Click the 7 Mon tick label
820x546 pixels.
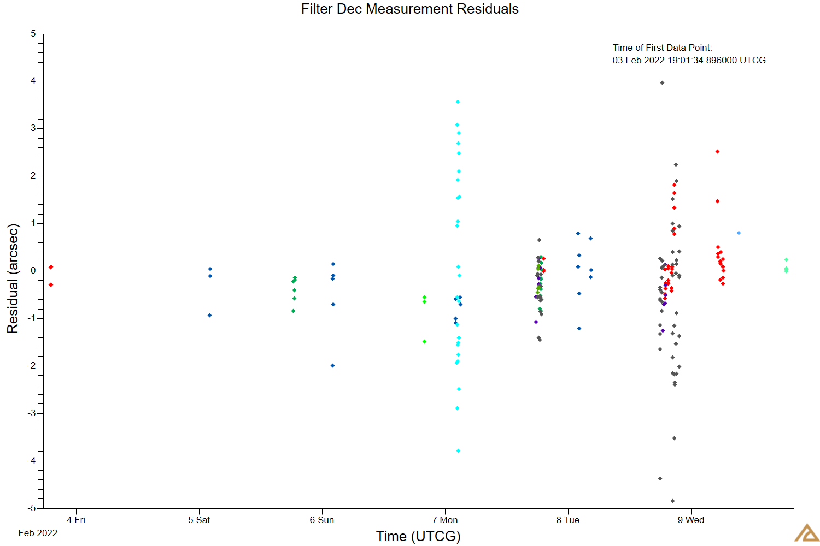click(x=446, y=520)
